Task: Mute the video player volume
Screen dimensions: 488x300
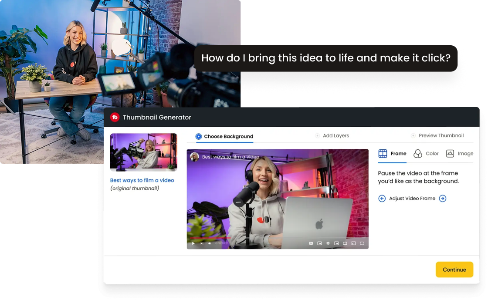Action: pos(210,243)
